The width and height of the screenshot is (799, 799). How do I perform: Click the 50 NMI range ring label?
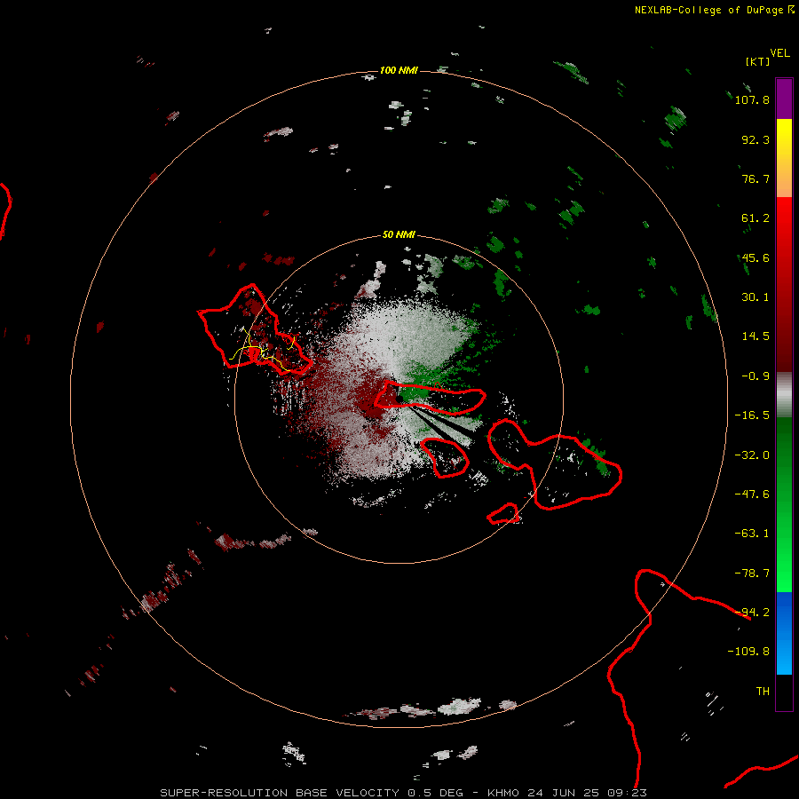[x=399, y=234]
